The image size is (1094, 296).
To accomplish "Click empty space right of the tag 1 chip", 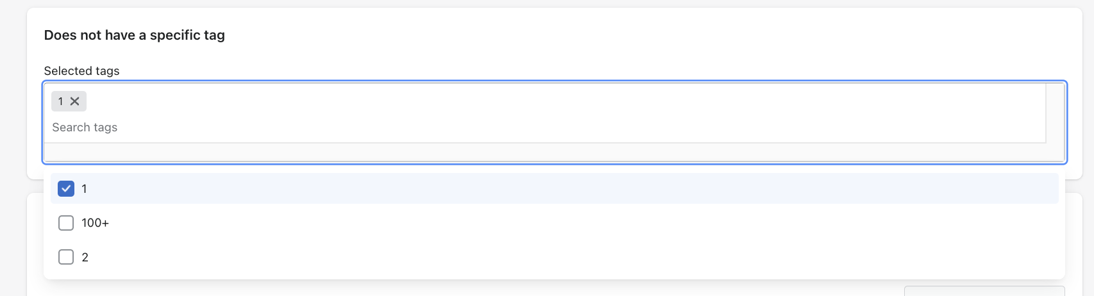I will [513, 101].
